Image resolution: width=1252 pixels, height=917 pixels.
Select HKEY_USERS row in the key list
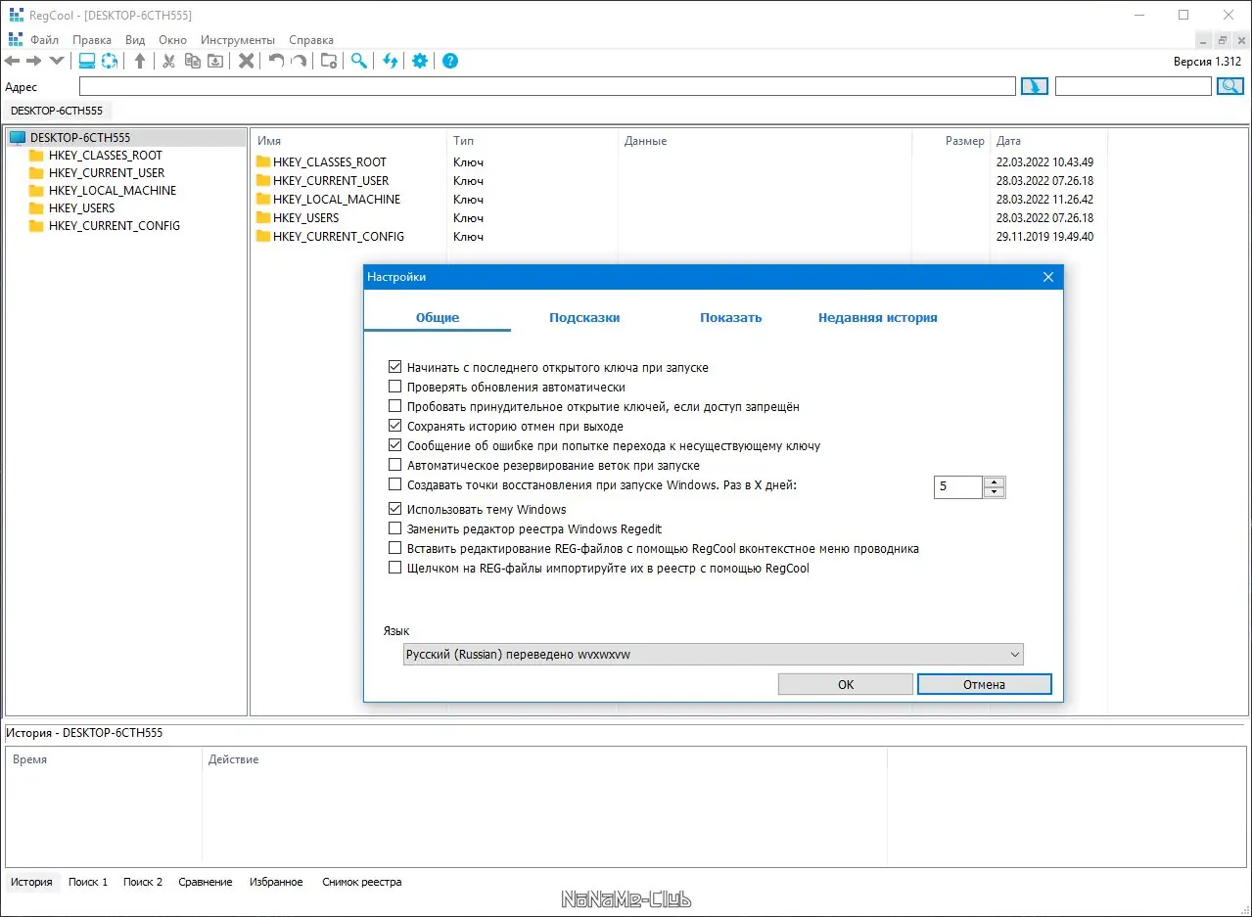(x=679, y=218)
